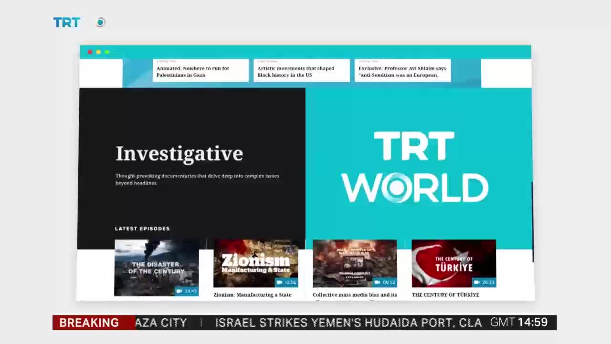Click ticker headline 'Israel strikes Yemen's Hudaida port'
The width and height of the screenshot is (611, 344).
(348, 323)
